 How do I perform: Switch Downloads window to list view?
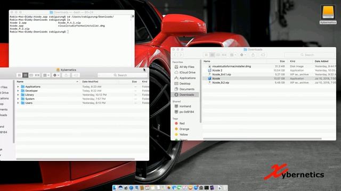(212, 55)
